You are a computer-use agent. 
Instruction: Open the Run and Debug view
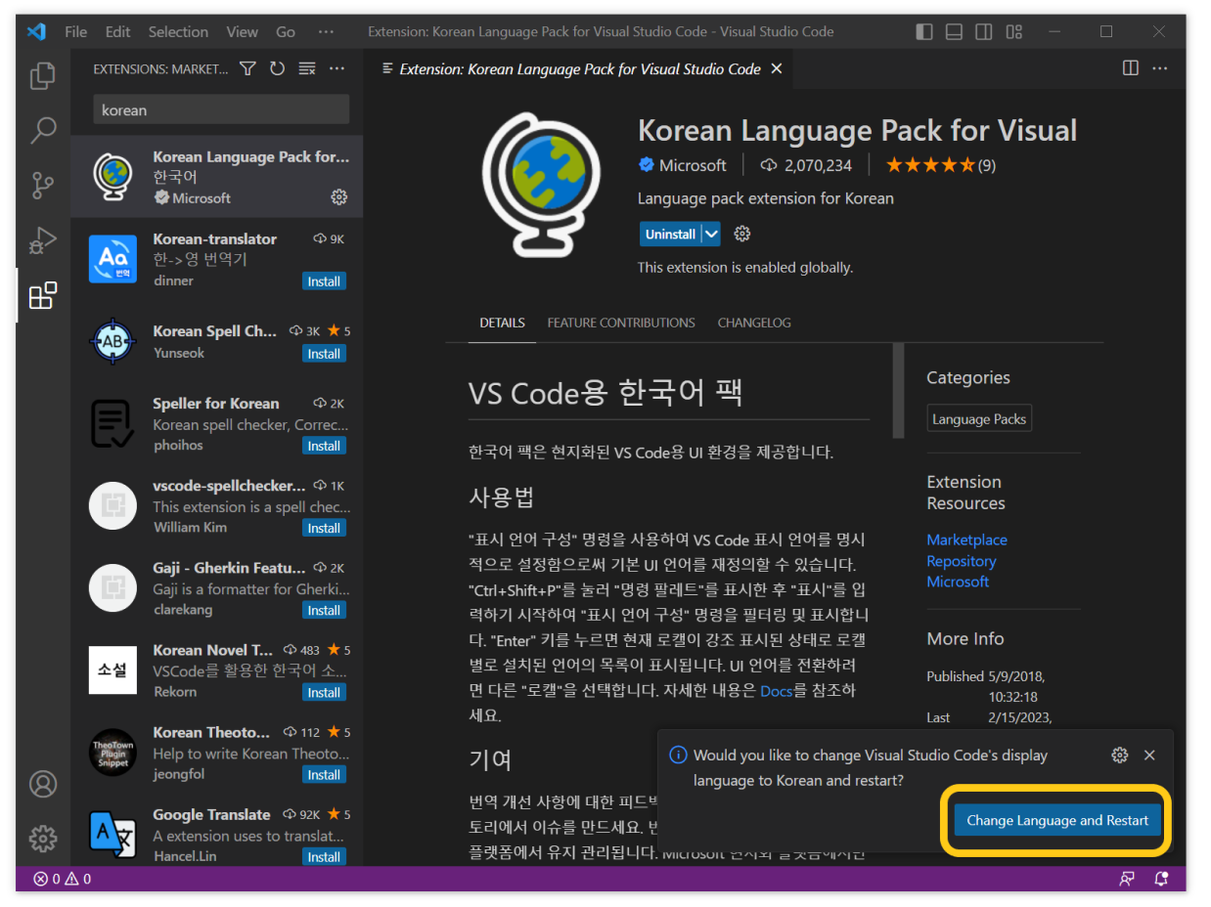42,239
